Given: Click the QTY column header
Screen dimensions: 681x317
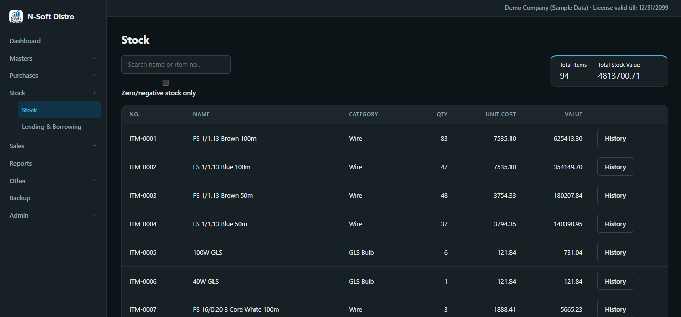Looking at the screenshot, I should 442,114.
